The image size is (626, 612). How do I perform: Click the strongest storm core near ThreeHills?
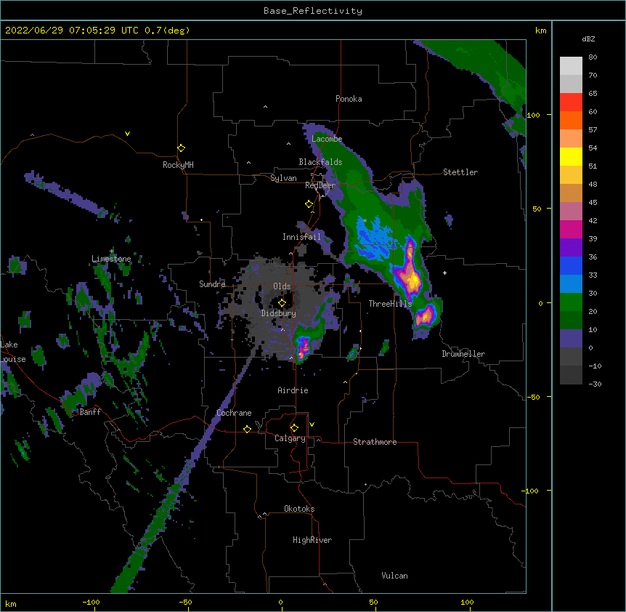coord(412,278)
